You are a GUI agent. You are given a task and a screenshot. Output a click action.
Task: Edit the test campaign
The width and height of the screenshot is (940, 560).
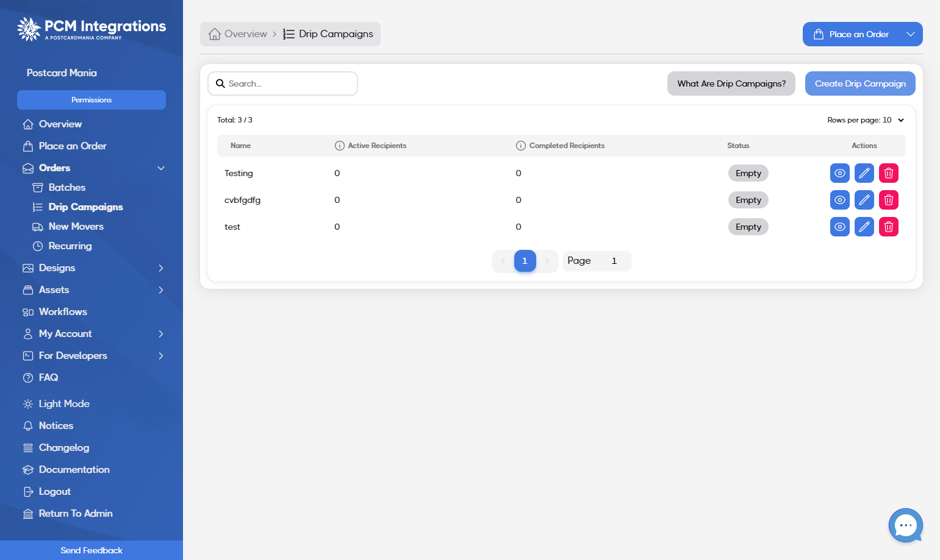[864, 227]
